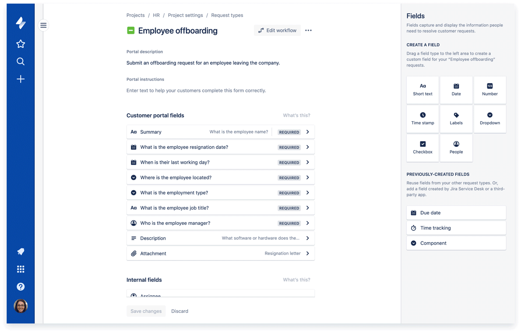
Task: Click the labels tag icon in sidebar
Action: (x=20, y=252)
